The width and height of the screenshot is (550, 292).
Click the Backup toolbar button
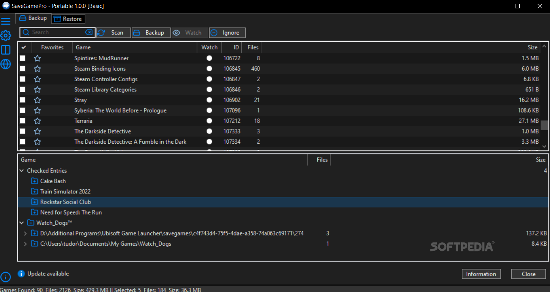(151, 33)
